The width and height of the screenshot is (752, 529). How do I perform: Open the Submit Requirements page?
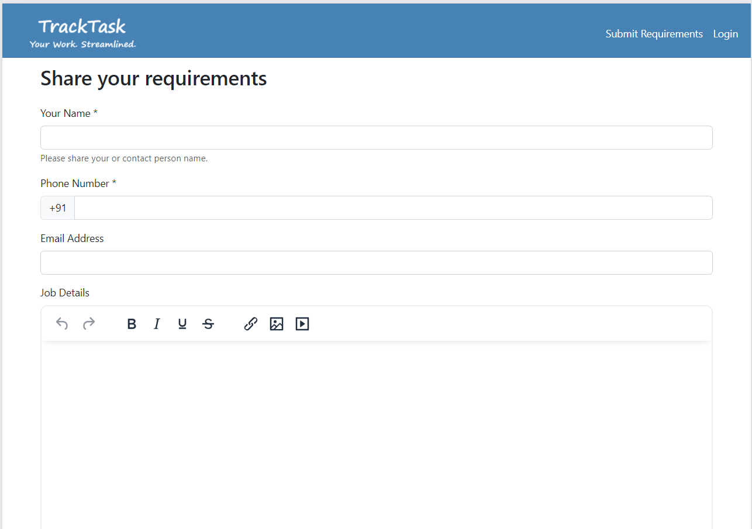[x=654, y=34]
